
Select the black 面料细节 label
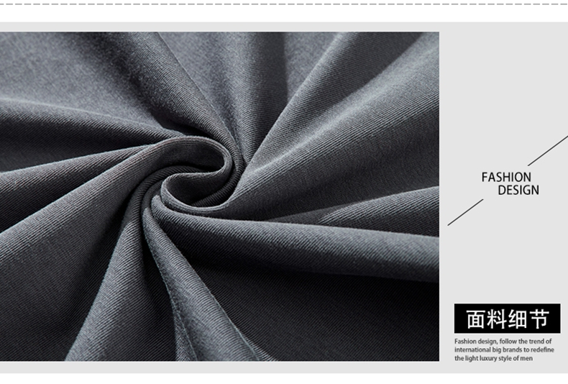[507, 319]
